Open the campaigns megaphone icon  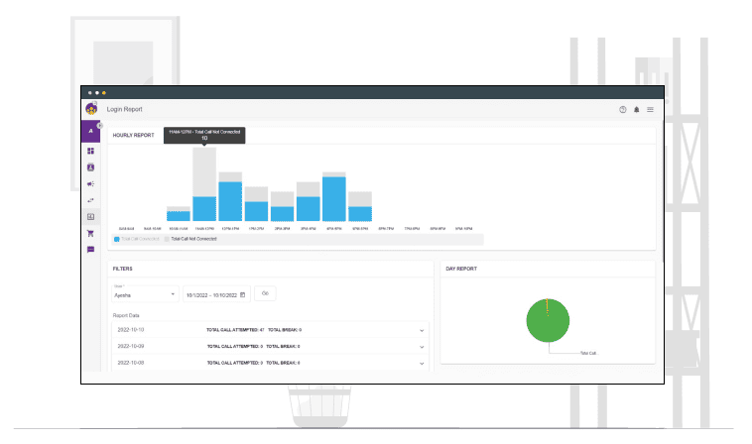point(90,183)
